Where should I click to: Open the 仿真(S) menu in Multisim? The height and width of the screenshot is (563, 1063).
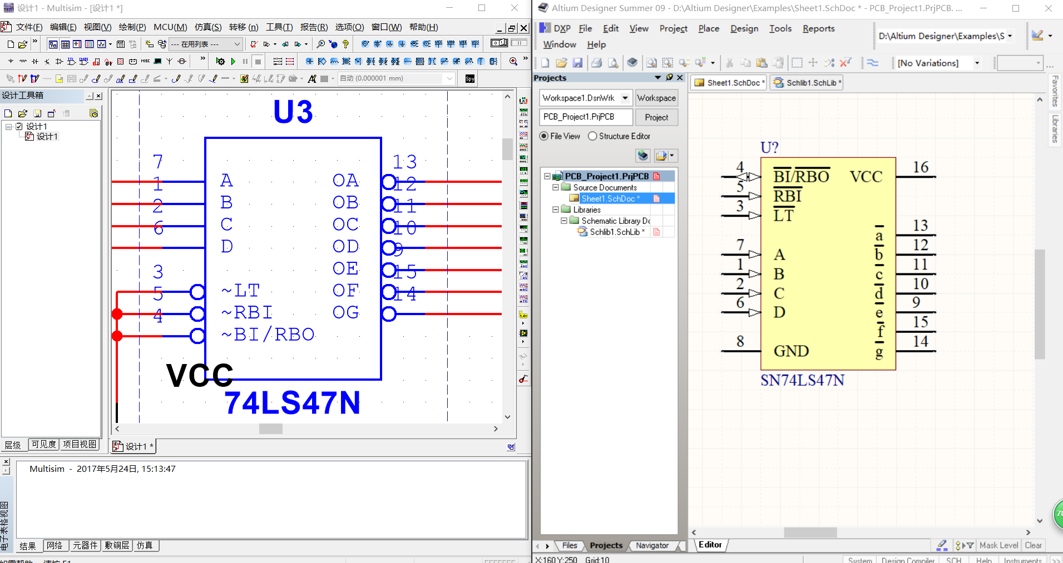[x=208, y=27]
